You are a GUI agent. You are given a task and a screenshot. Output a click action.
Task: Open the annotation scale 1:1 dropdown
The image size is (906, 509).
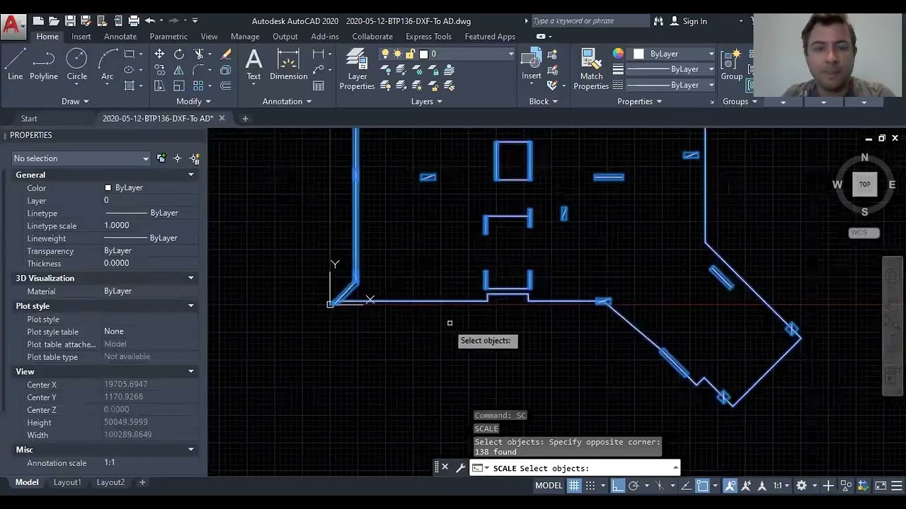coord(781,486)
